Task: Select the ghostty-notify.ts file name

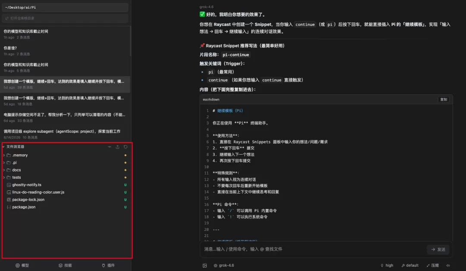Action: click(27, 185)
